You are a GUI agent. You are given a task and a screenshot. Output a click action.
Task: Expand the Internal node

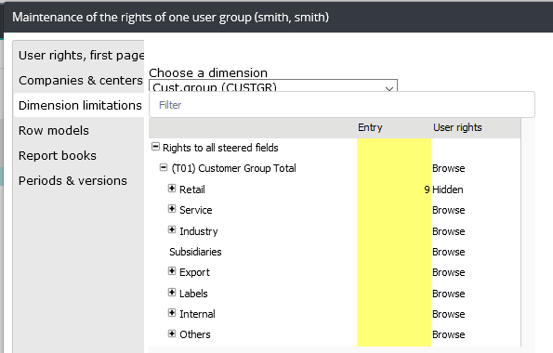pyautogui.click(x=172, y=312)
